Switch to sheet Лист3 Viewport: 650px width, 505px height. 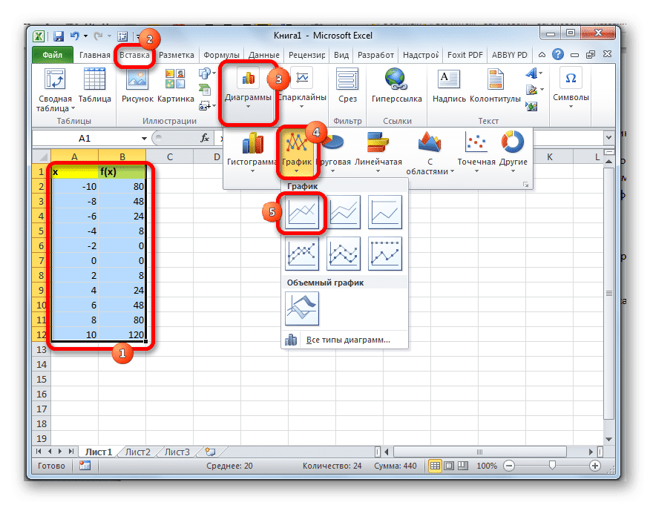(x=177, y=452)
